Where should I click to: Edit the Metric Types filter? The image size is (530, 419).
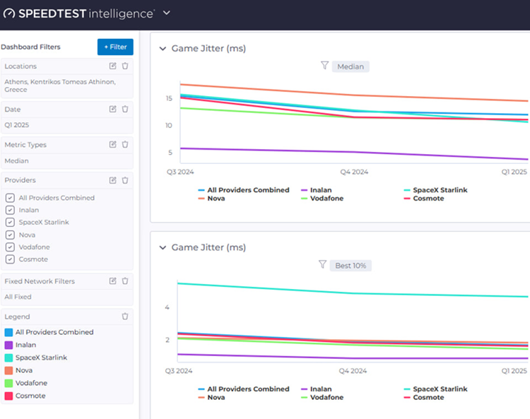click(112, 145)
